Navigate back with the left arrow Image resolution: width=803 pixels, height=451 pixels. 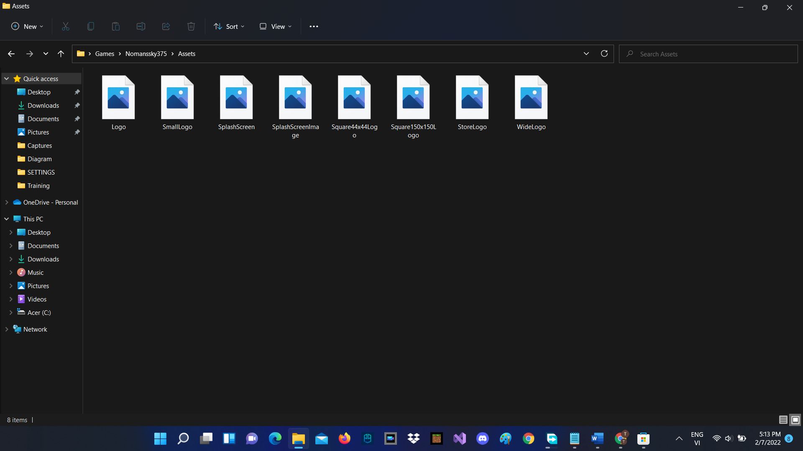pyautogui.click(x=11, y=54)
